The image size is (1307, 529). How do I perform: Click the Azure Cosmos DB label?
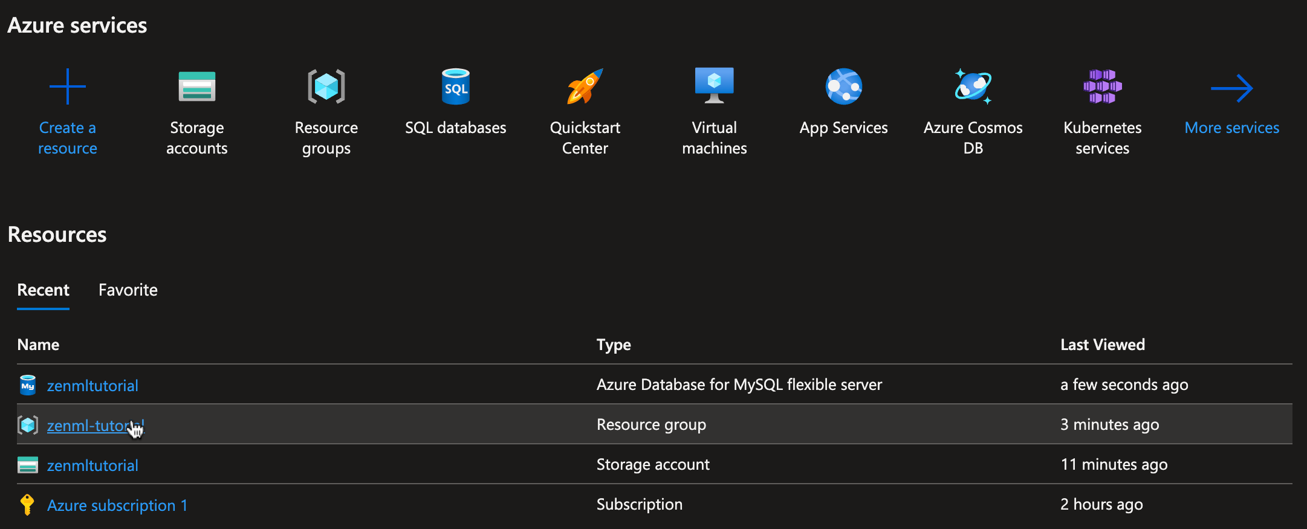click(x=973, y=138)
